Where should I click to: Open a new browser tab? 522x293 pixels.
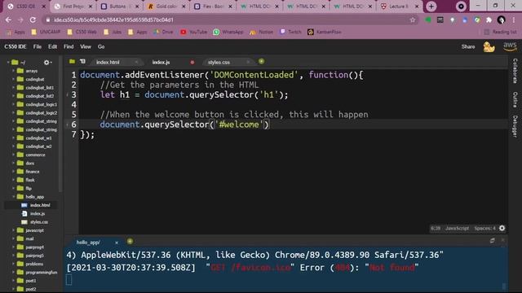point(431,7)
